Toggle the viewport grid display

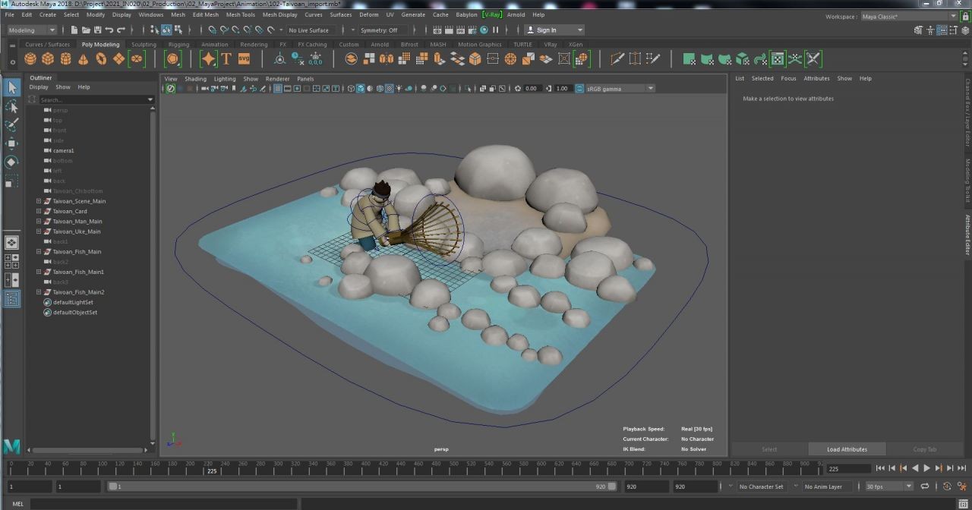277,89
